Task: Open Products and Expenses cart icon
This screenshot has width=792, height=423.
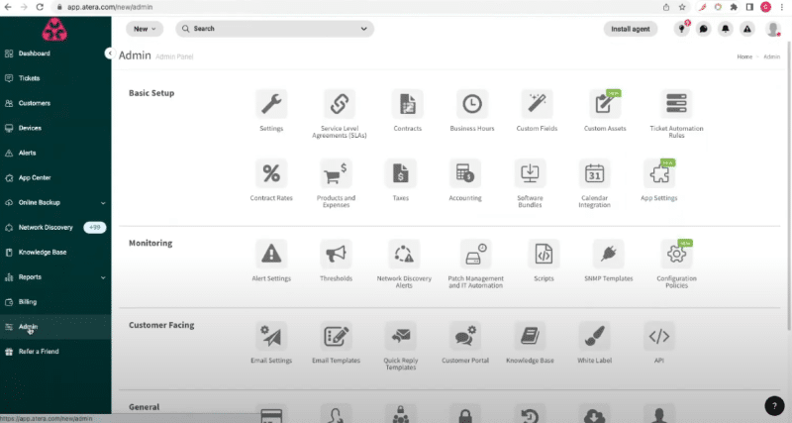Action: click(x=336, y=173)
